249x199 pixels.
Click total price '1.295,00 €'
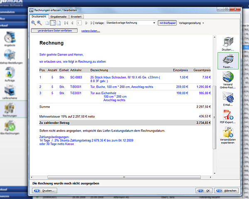tap(204, 87)
